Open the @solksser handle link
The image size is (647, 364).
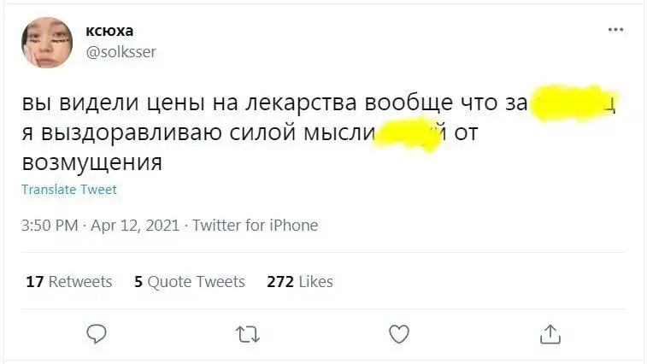[x=121, y=51]
